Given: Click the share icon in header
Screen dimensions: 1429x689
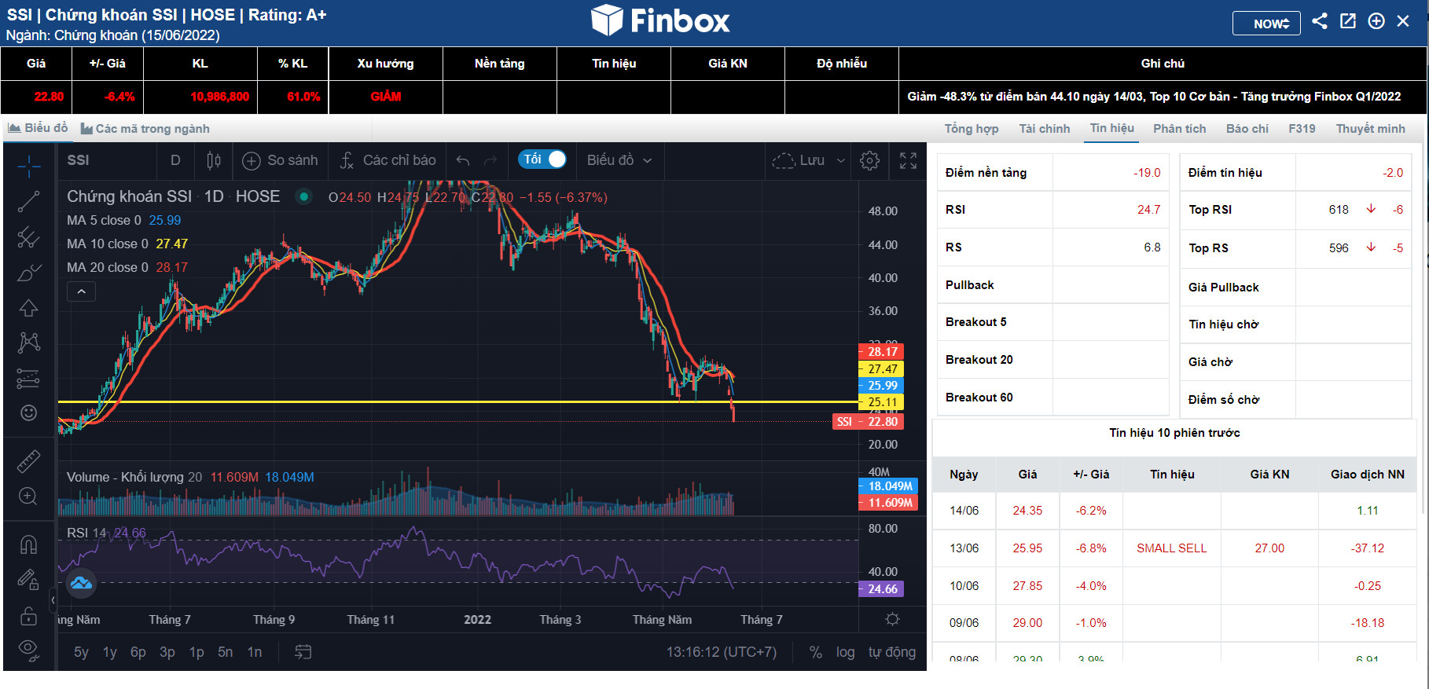Looking at the screenshot, I should point(1320,21).
